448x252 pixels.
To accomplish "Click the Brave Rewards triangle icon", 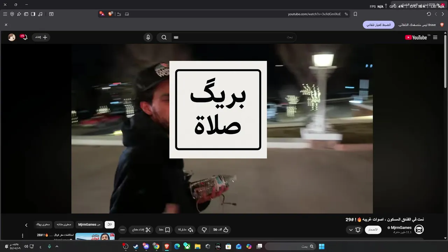I will tap(102, 14).
